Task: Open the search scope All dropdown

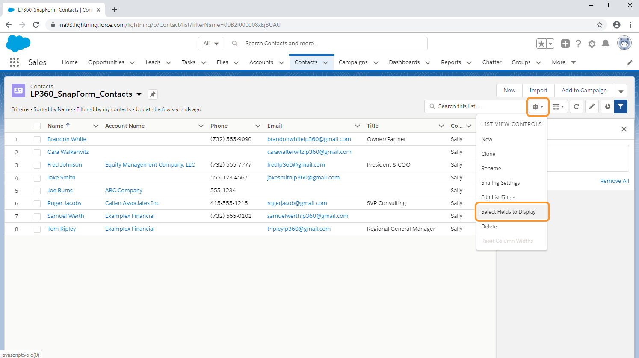Action: tap(211, 44)
